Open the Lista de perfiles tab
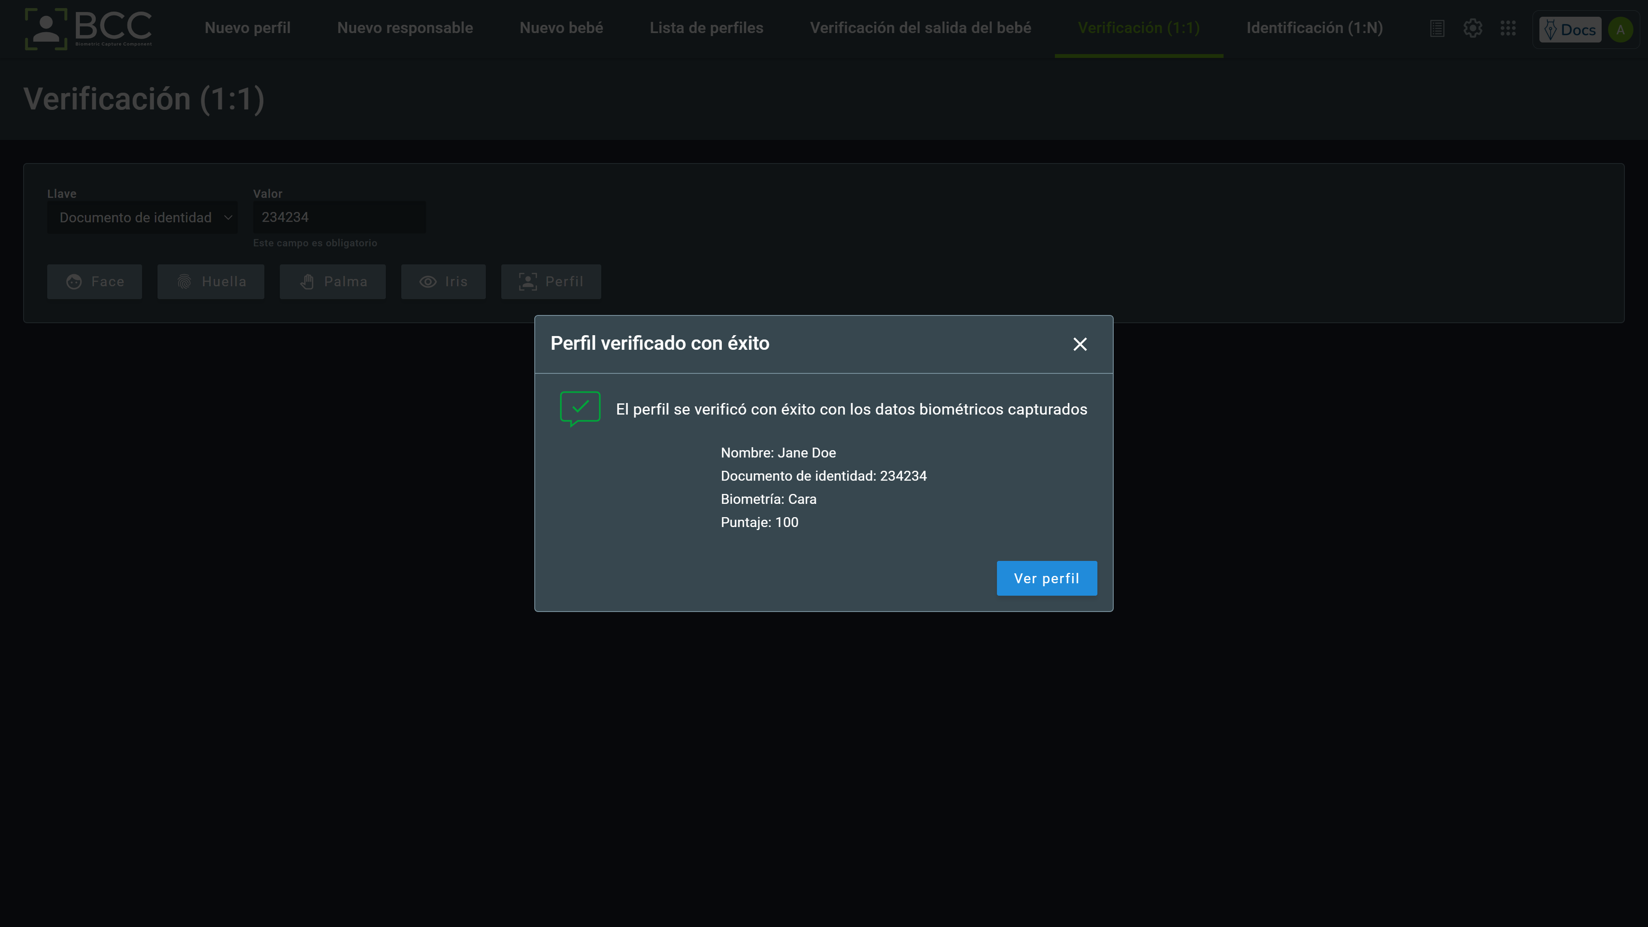Viewport: 1648px width, 927px height. pyautogui.click(x=706, y=28)
